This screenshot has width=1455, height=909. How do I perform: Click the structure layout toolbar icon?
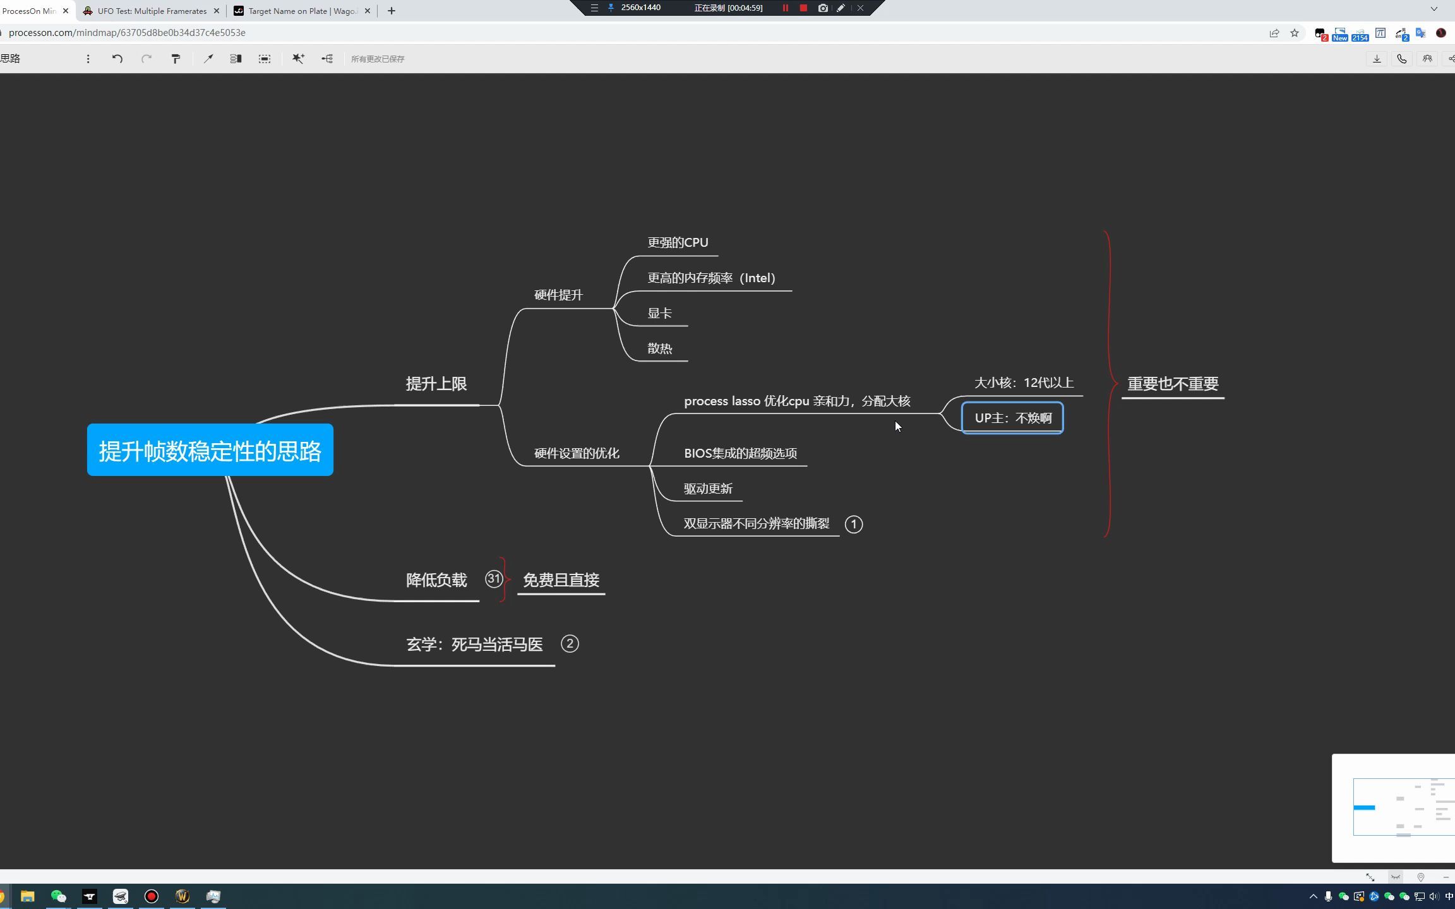(x=327, y=59)
